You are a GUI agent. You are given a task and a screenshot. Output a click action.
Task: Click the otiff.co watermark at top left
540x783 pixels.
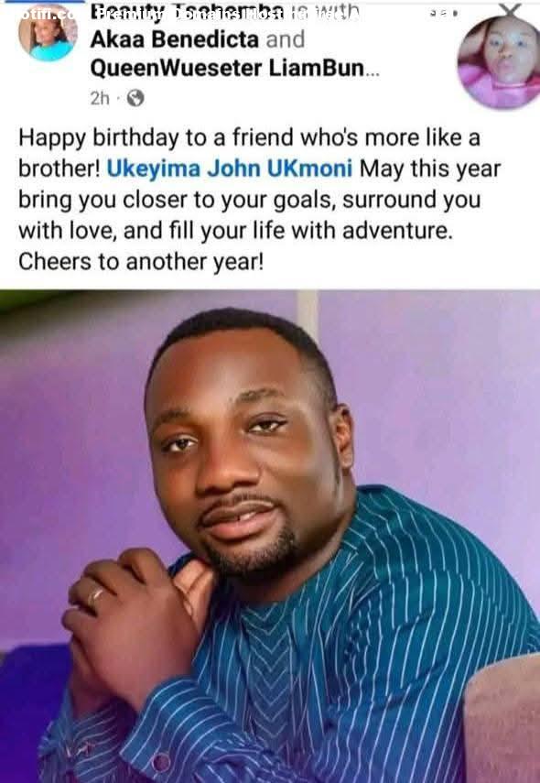(47, 14)
